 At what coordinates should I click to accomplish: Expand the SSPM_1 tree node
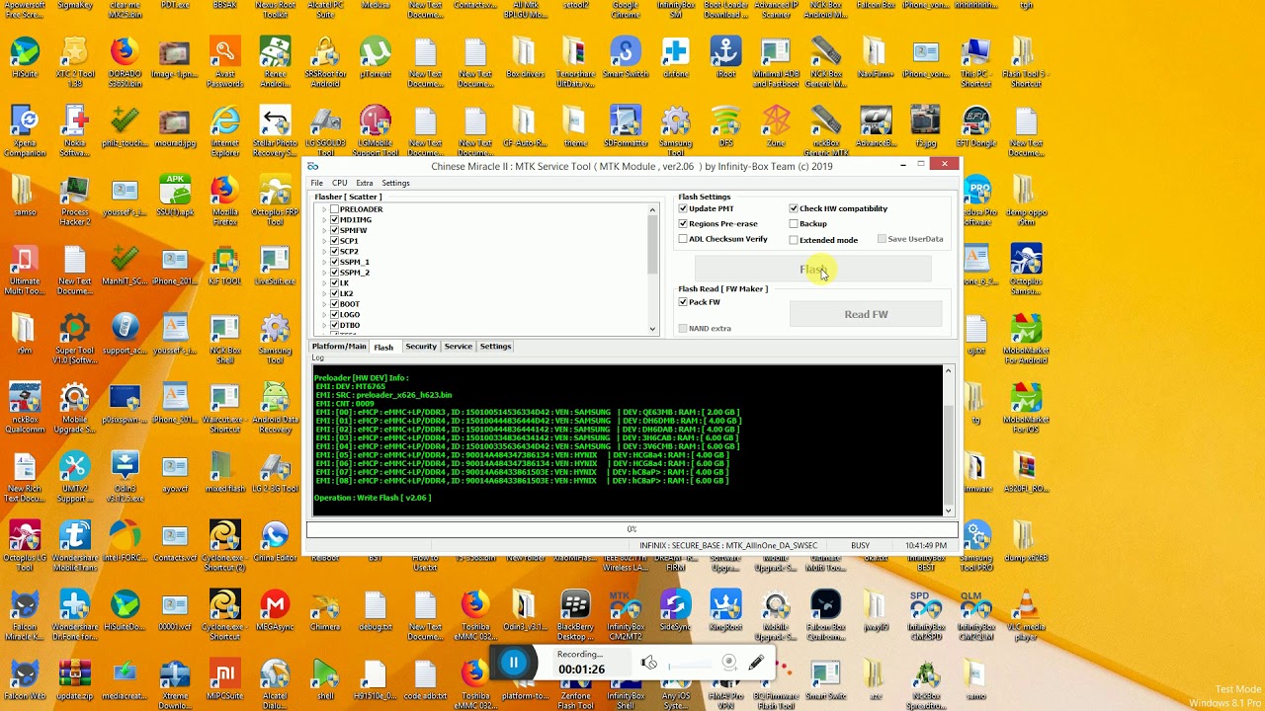pos(324,262)
